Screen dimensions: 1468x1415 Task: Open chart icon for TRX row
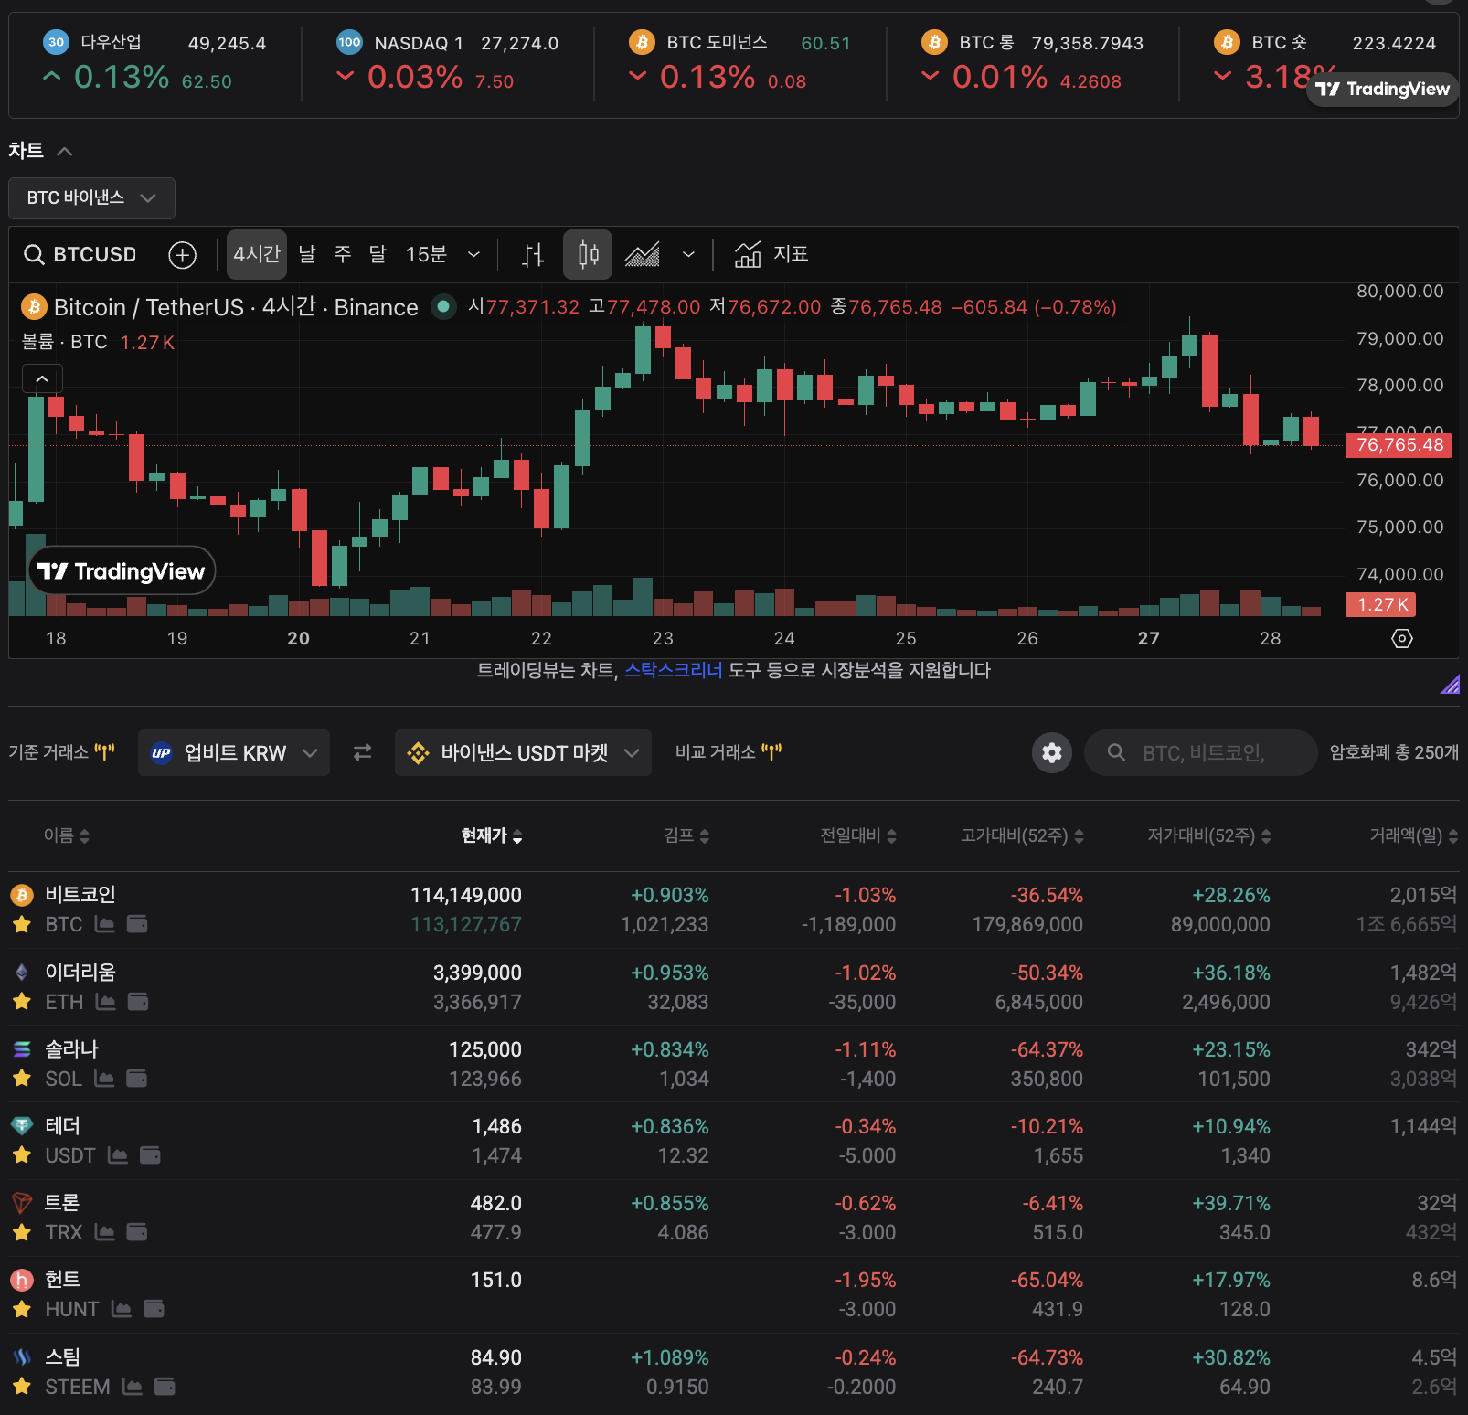point(105,1232)
